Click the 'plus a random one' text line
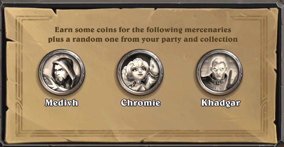The height and width of the screenshot is (147, 284). click(x=143, y=39)
